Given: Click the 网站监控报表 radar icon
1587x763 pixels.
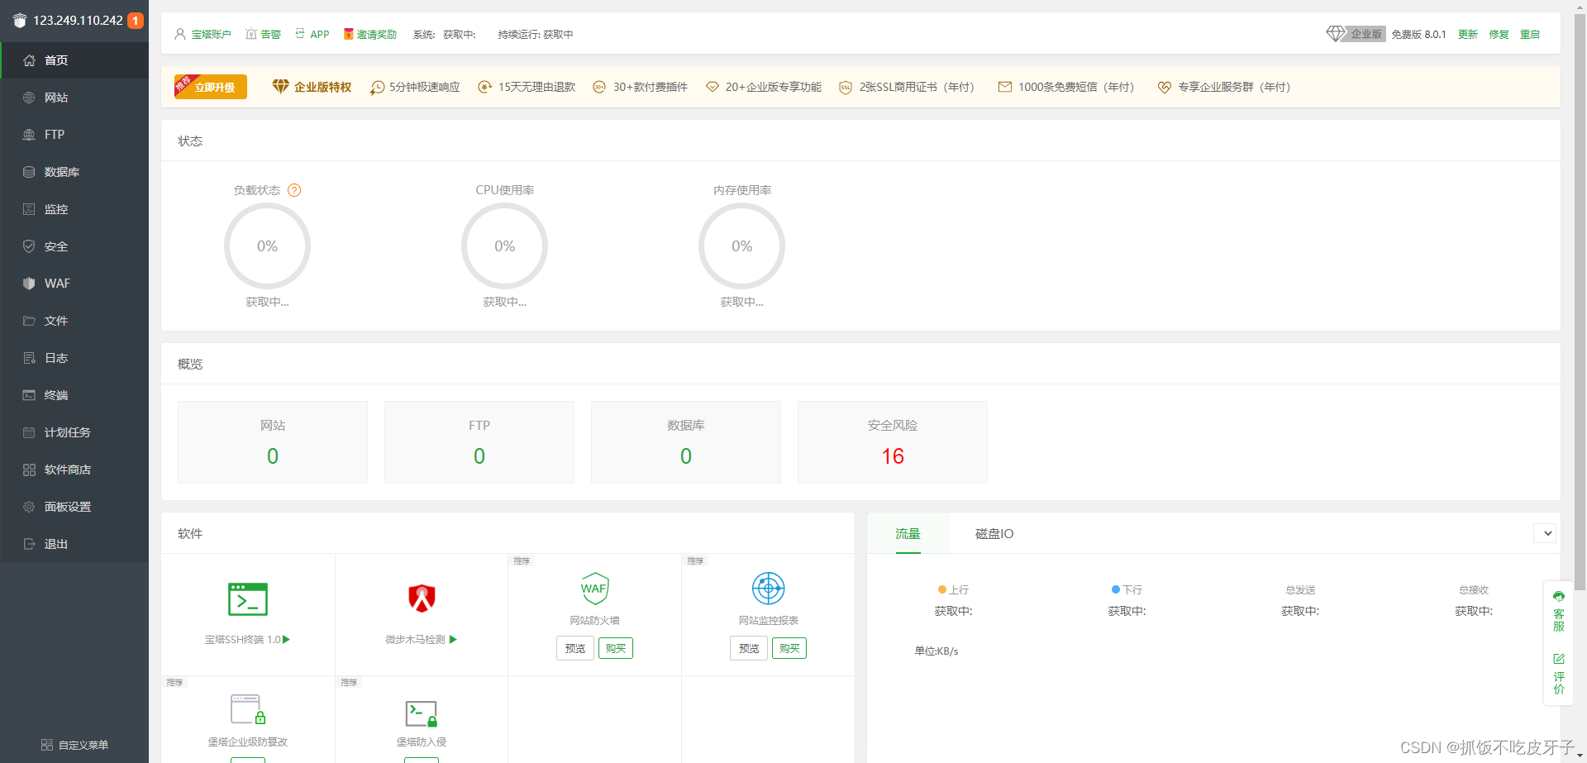Looking at the screenshot, I should pos(769,589).
